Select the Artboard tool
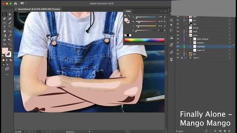The height and width of the screenshot is (133, 237). (4, 44)
